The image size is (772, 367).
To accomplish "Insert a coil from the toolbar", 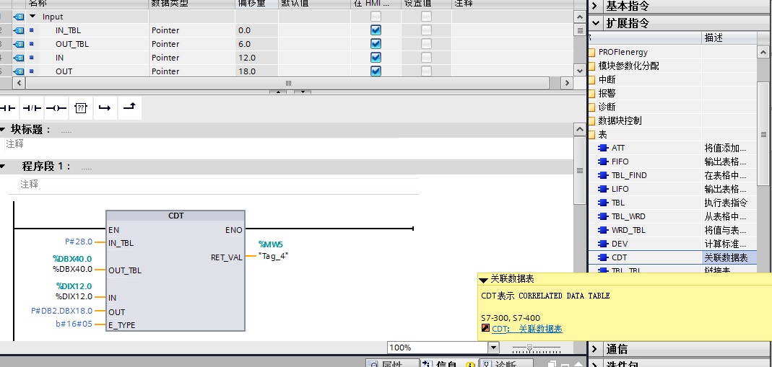I will [56, 108].
